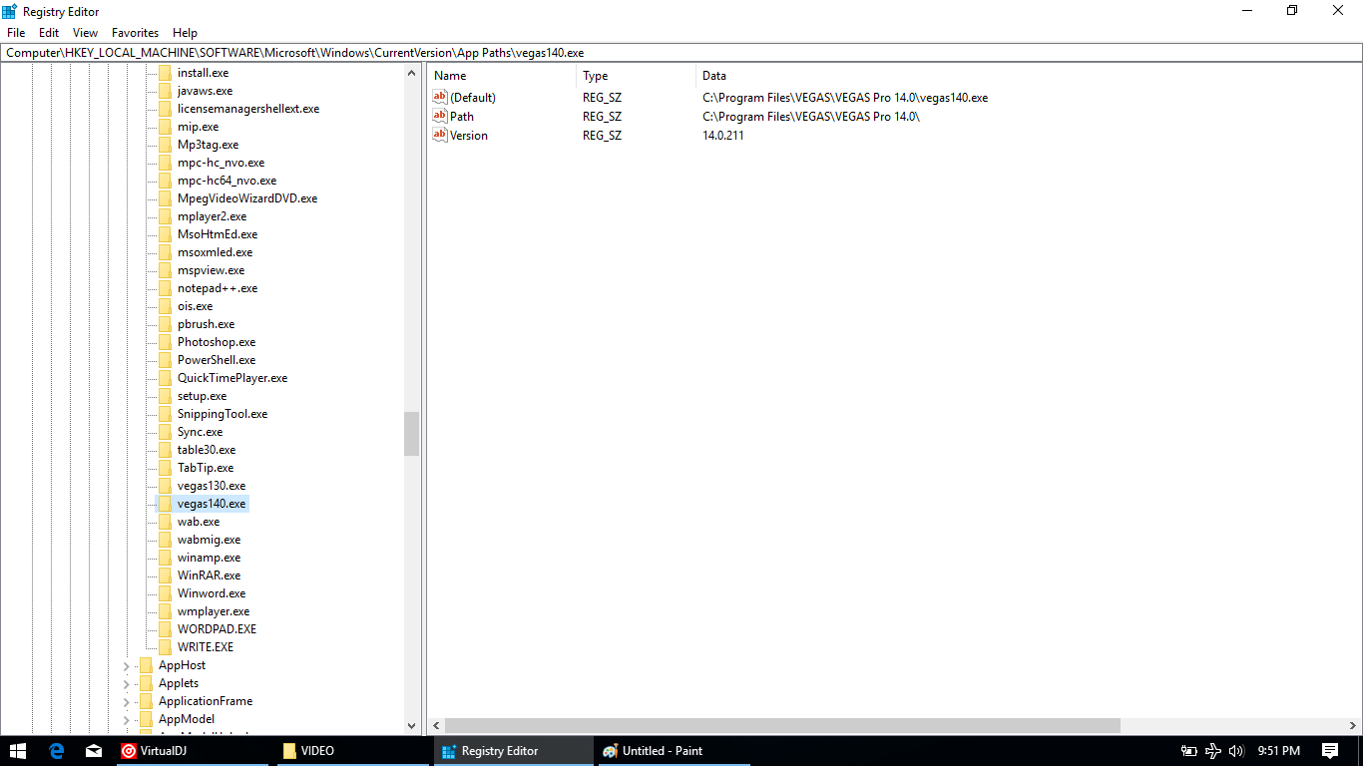The height and width of the screenshot is (766, 1363).
Task: Click the registry address path bar
Action: tap(681, 53)
